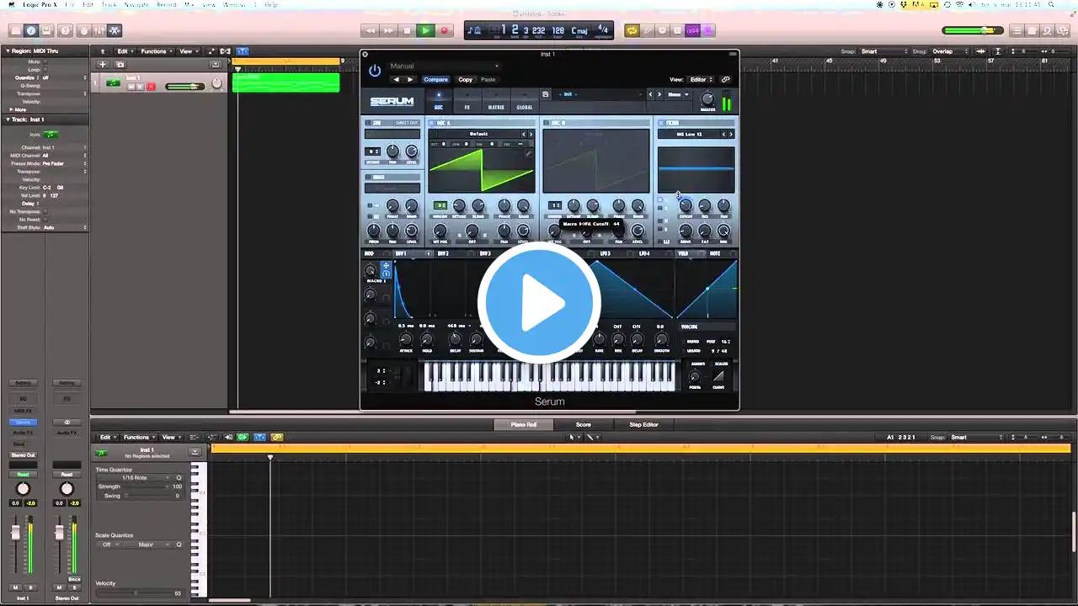Select next OSC A wavetable arrow
This screenshot has width=1078, height=606.
point(531,134)
